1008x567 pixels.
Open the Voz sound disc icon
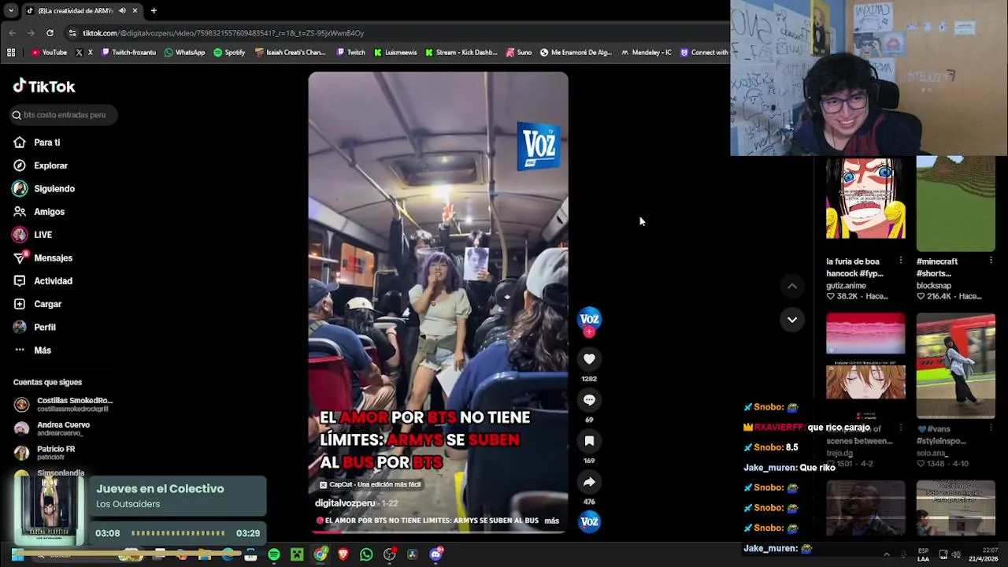click(x=589, y=521)
